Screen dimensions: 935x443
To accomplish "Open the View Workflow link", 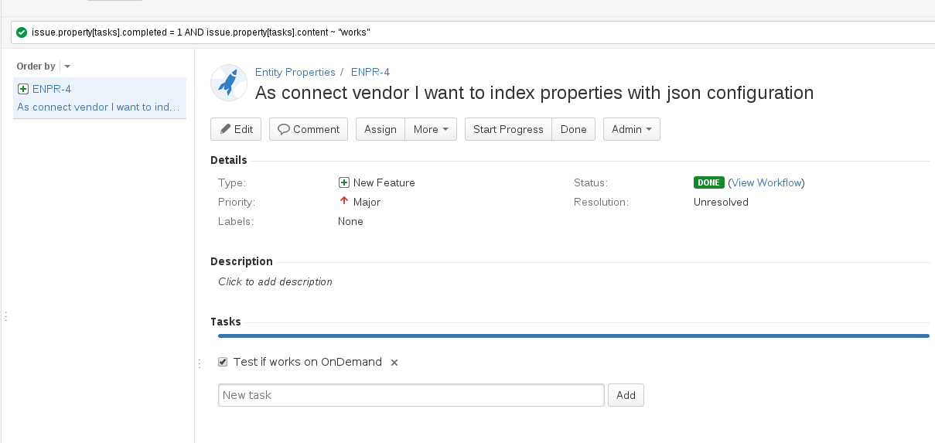I will click(766, 182).
